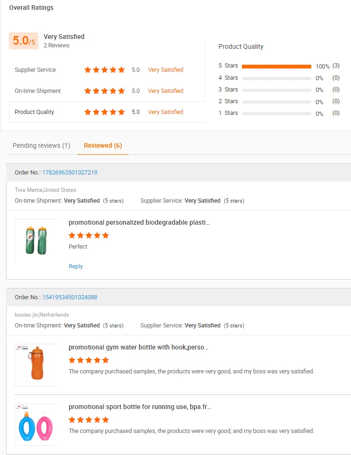Screen dimensions: 351x455
Task: Open order number 15419534501024088
Action: [70, 297]
